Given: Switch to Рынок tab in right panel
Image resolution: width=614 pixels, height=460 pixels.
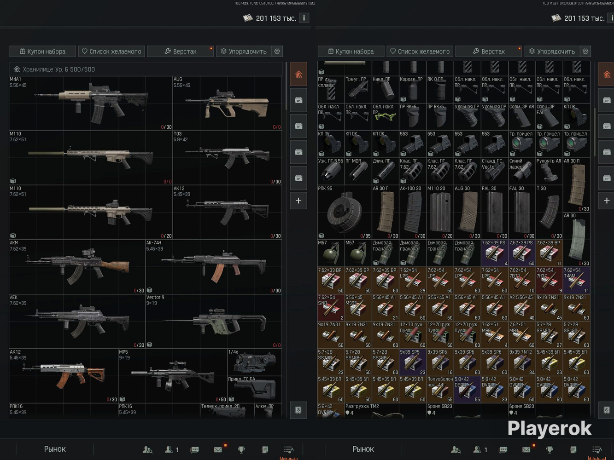Looking at the screenshot, I should [x=363, y=449].
